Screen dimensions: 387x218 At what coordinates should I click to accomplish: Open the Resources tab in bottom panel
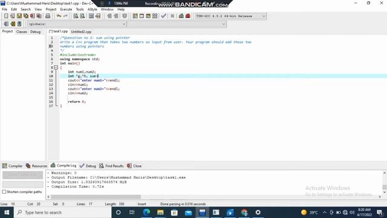point(36,166)
